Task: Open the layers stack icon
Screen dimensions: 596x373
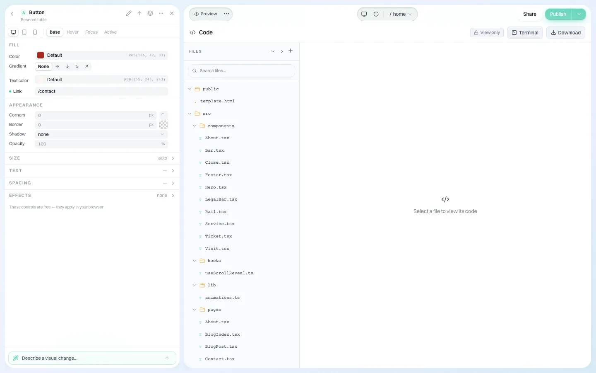Action: (x=150, y=13)
